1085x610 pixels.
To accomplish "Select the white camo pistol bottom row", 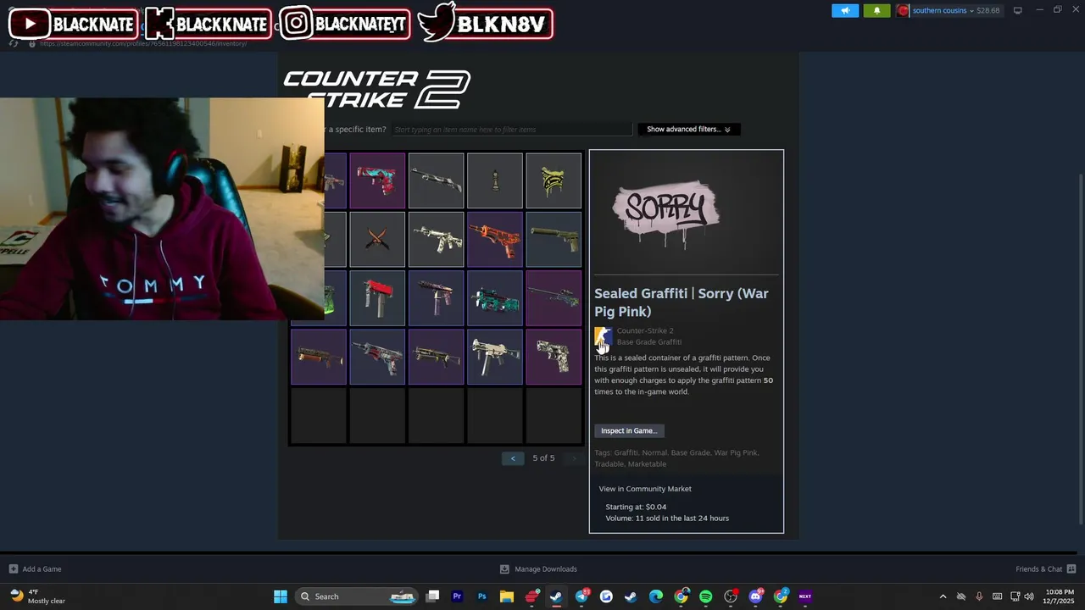I will [x=554, y=357].
